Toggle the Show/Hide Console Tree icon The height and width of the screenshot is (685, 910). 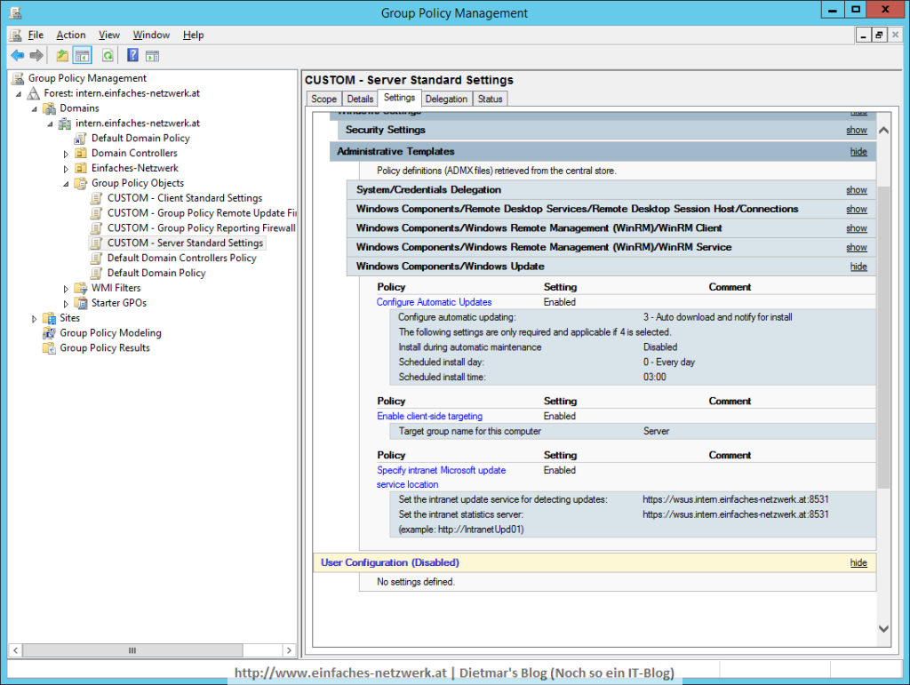coord(81,55)
